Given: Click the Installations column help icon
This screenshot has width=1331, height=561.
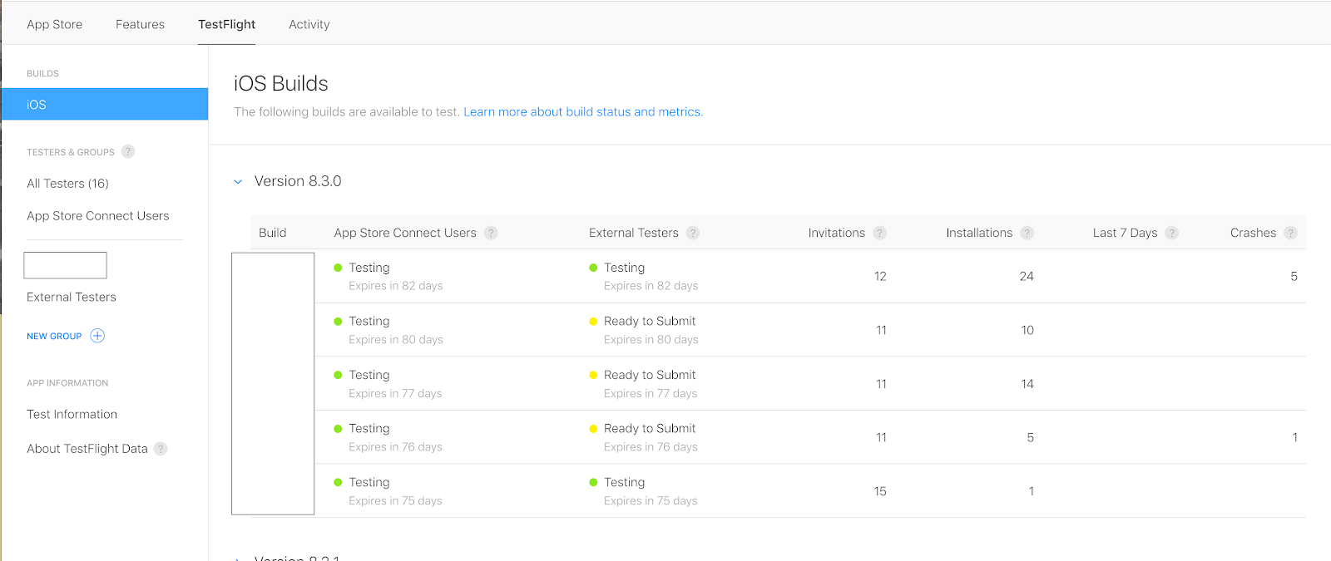Looking at the screenshot, I should [1027, 233].
